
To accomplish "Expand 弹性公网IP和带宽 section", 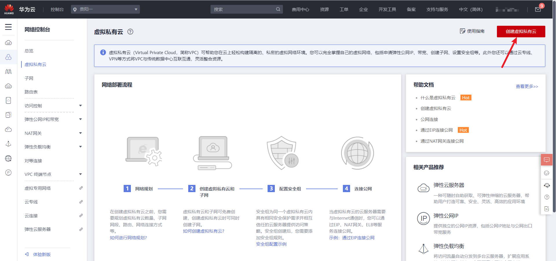I will pyautogui.click(x=53, y=119).
